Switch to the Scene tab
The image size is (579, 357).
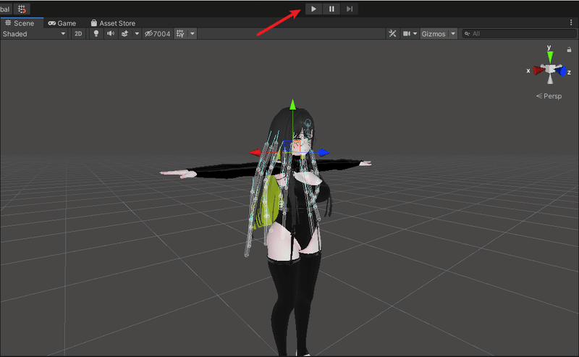coord(22,23)
